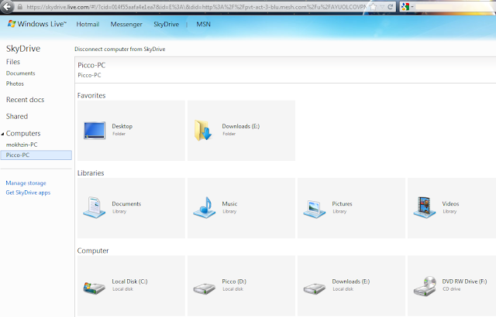Open Shared in the sidebar
496x317 pixels.
tap(17, 117)
